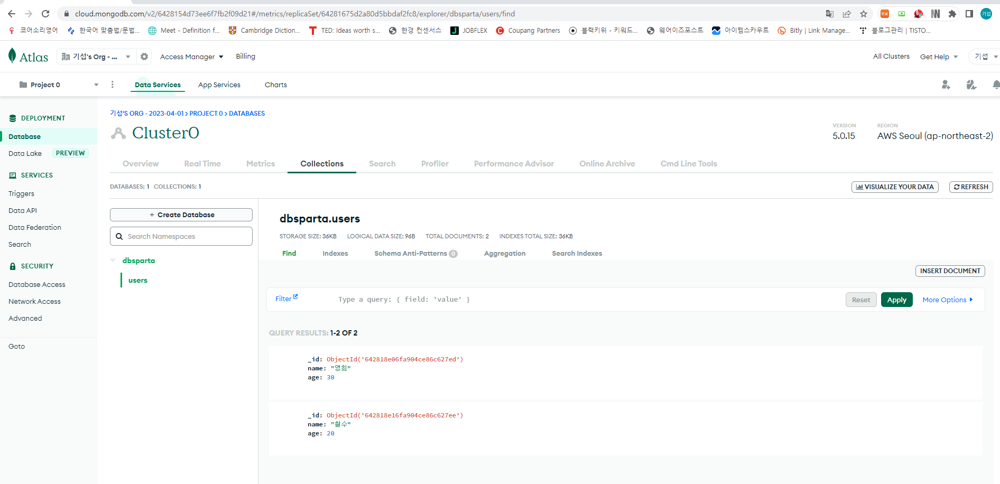
Task: Open the Cmd Line Tools tab
Action: pyautogui.click(x=689, y=164)
